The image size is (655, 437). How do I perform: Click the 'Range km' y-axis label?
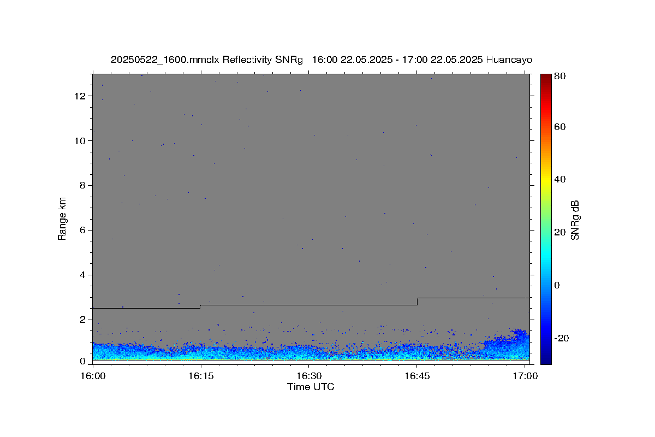[62, 218]
